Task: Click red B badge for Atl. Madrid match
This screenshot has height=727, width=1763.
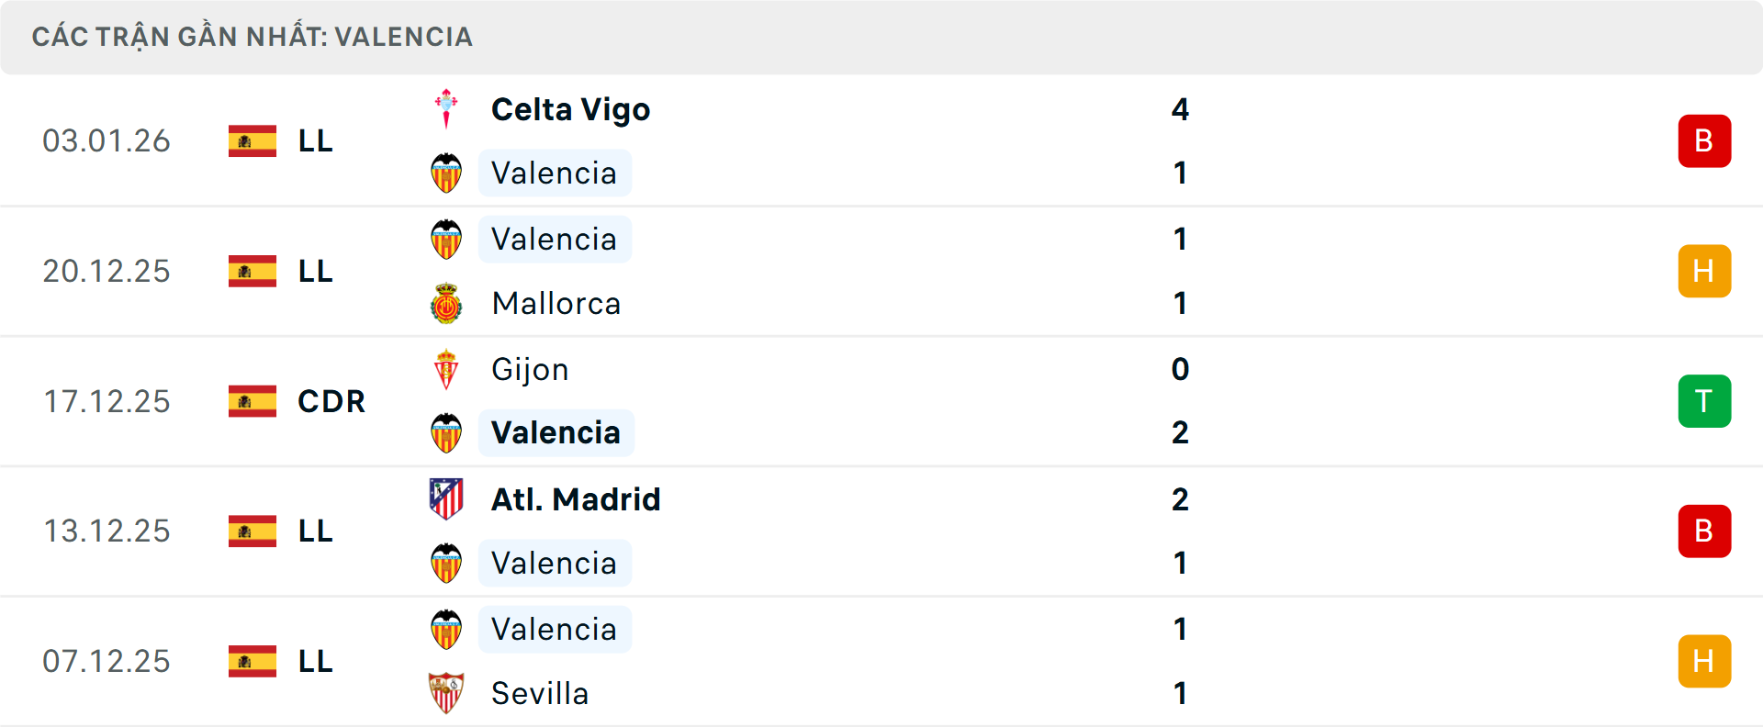Action: tap(1704, 531)
